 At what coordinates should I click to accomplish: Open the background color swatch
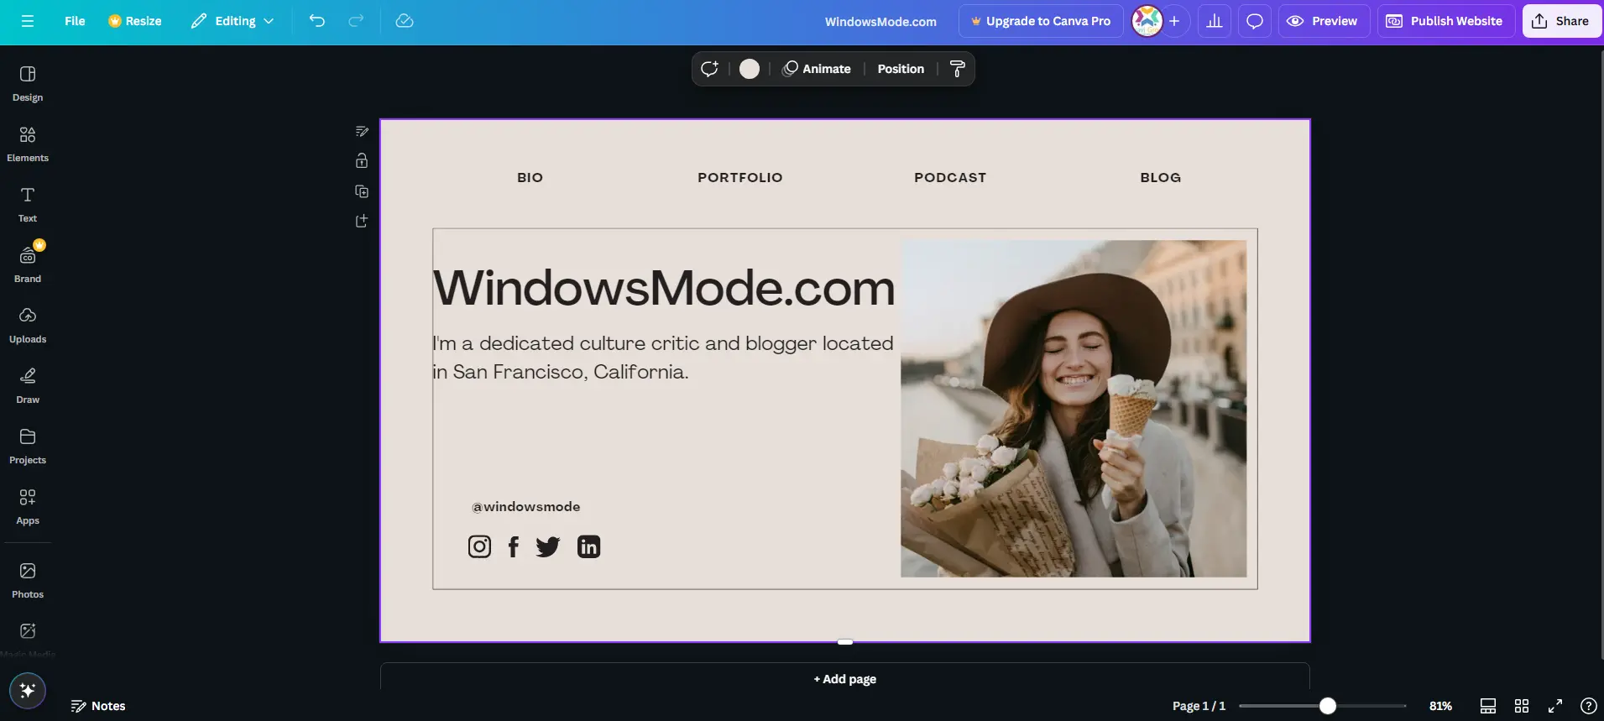[x=750, y=69]
